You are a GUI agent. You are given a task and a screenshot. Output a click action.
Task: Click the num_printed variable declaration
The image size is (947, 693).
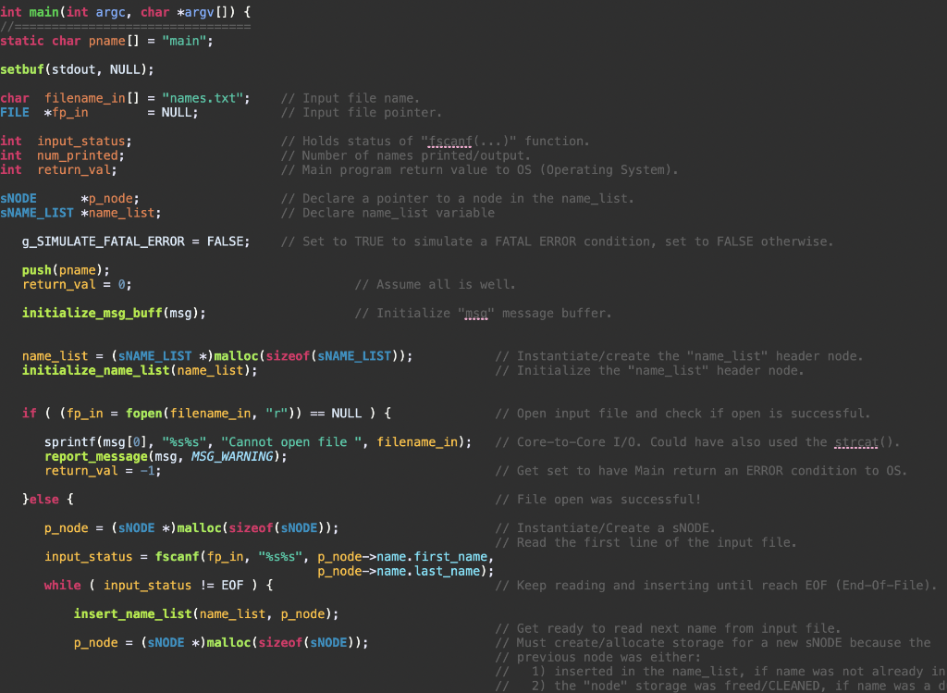pyautogui.click(x=78, y=155)
